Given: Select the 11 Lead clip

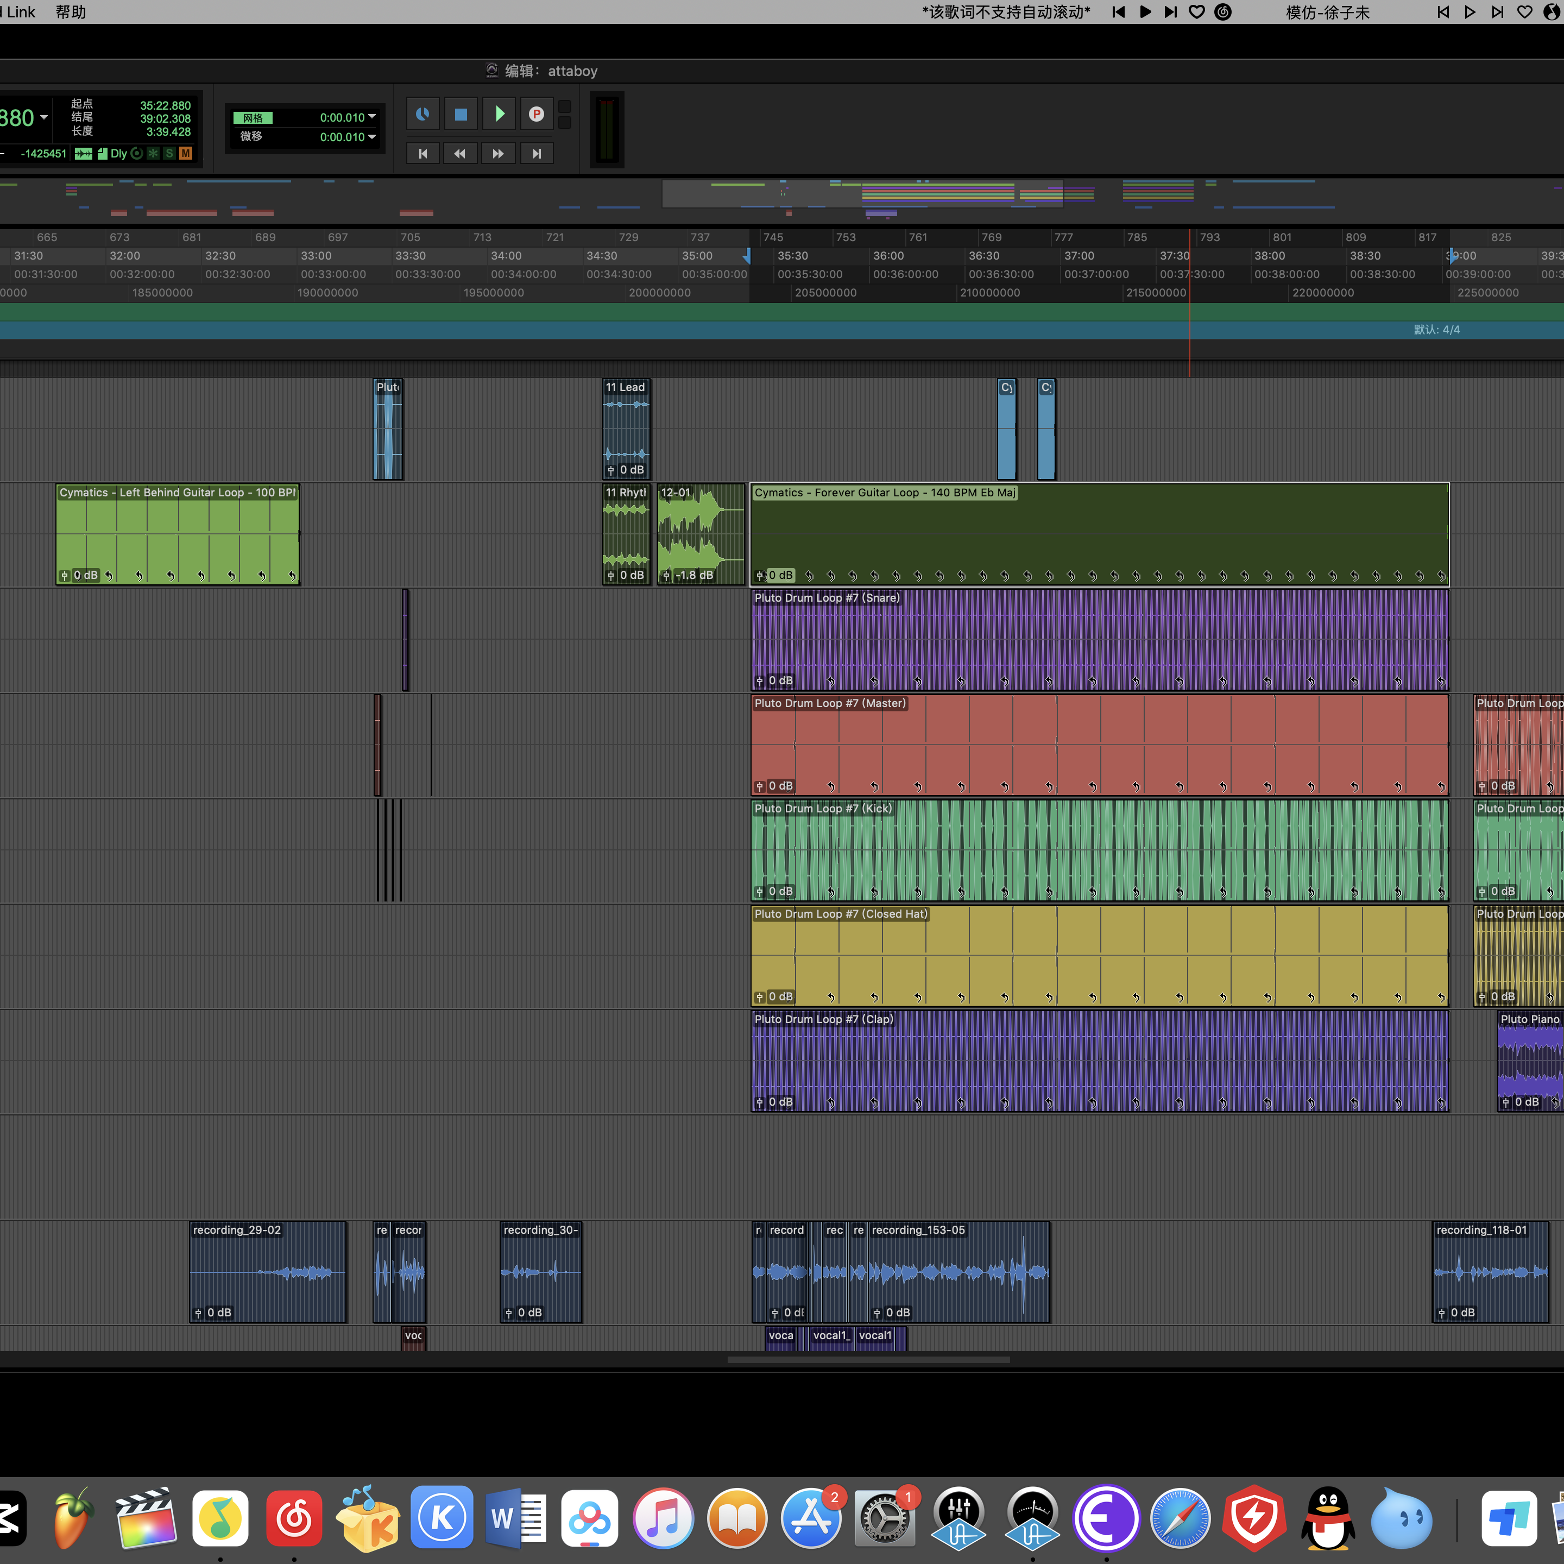Looking at the screenshot, I should point(626,429).
